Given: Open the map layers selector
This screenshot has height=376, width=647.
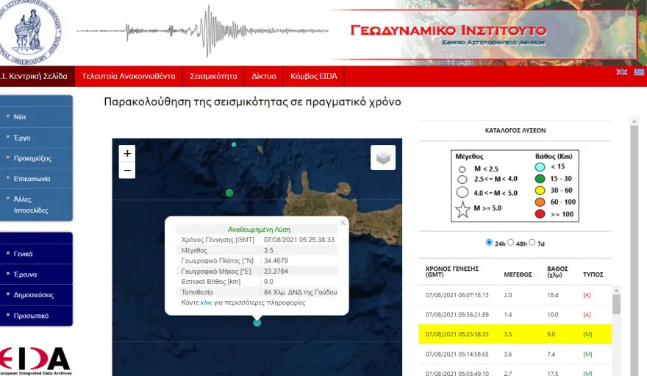Looking at the screenshot, I should pos(383,157).
